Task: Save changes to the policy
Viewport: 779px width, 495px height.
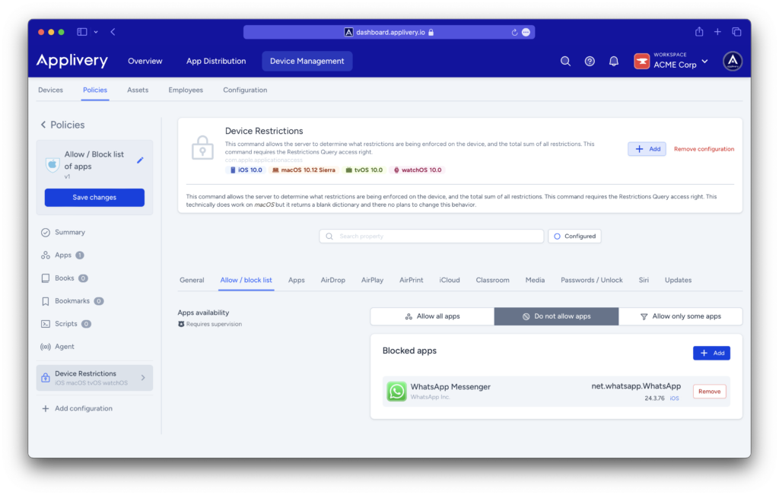Action: click(x=94, y=198)
